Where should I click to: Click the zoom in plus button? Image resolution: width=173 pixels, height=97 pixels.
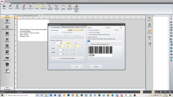click(x=170, y=92)
